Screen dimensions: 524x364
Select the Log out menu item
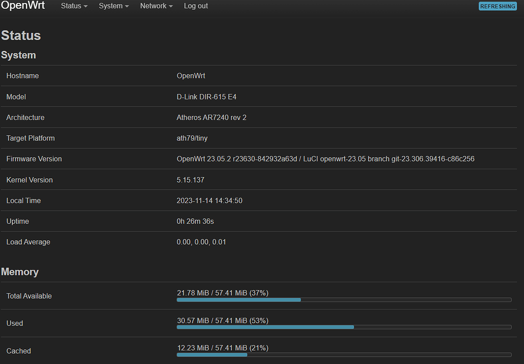click(x=195, y=6)
